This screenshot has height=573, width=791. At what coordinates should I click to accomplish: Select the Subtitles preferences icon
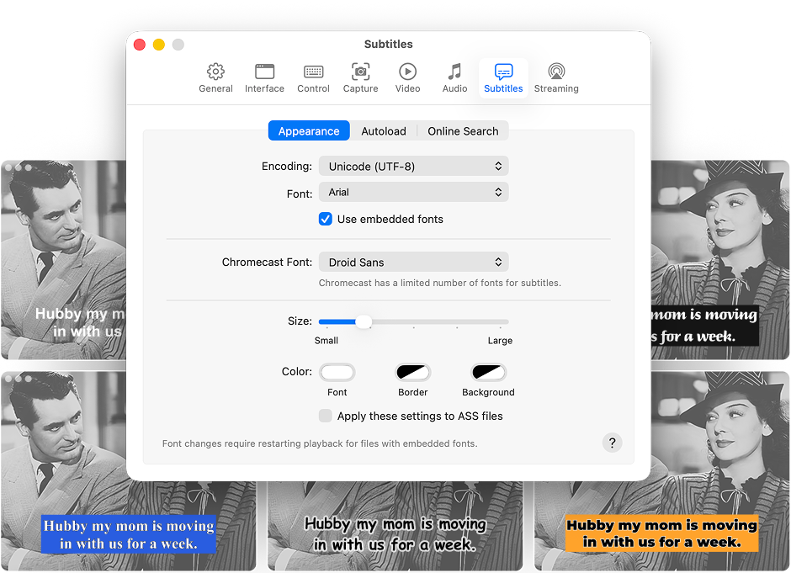(503, 77)
